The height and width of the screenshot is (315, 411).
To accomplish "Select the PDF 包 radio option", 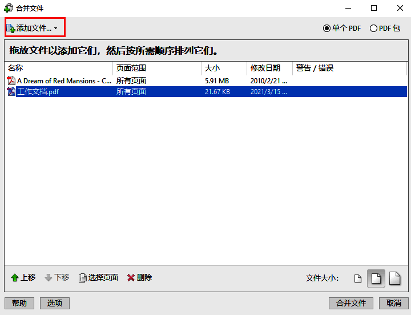I will (385, 29).
